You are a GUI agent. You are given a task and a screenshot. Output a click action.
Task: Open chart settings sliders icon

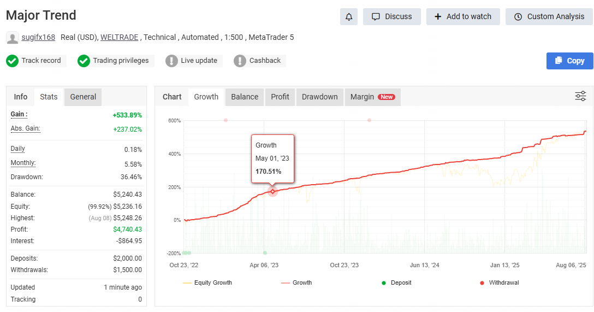click(580, 96)
